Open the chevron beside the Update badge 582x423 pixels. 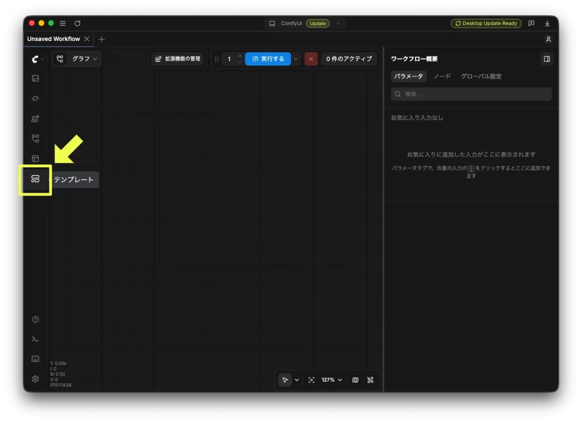point(338,23)
